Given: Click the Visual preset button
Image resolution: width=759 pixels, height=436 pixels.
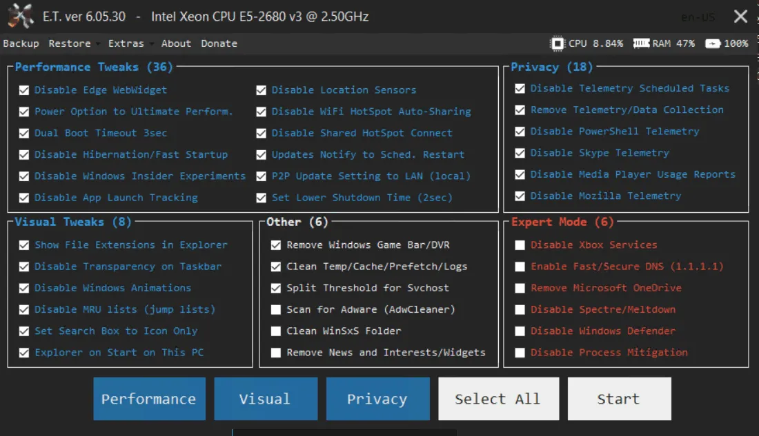Looking at the screenshot, I should (266, 399).
